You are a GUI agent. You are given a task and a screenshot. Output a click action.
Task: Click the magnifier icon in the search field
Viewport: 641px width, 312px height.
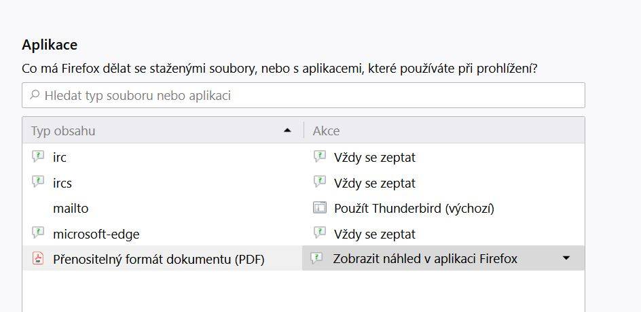(x=35, y=95)
